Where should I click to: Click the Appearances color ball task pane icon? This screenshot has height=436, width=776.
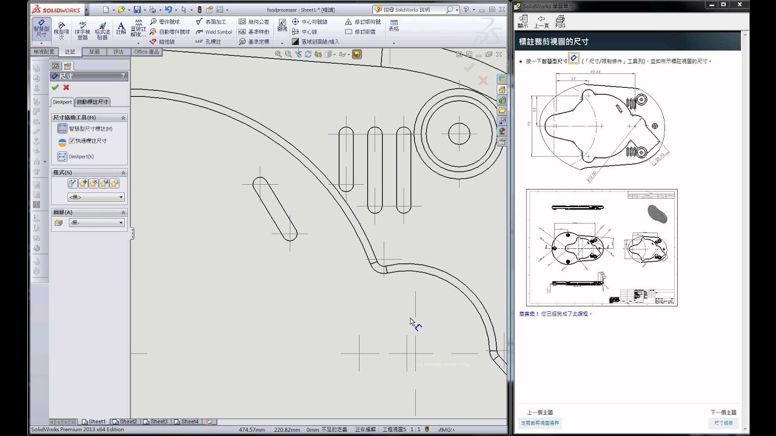coord(502,131)
